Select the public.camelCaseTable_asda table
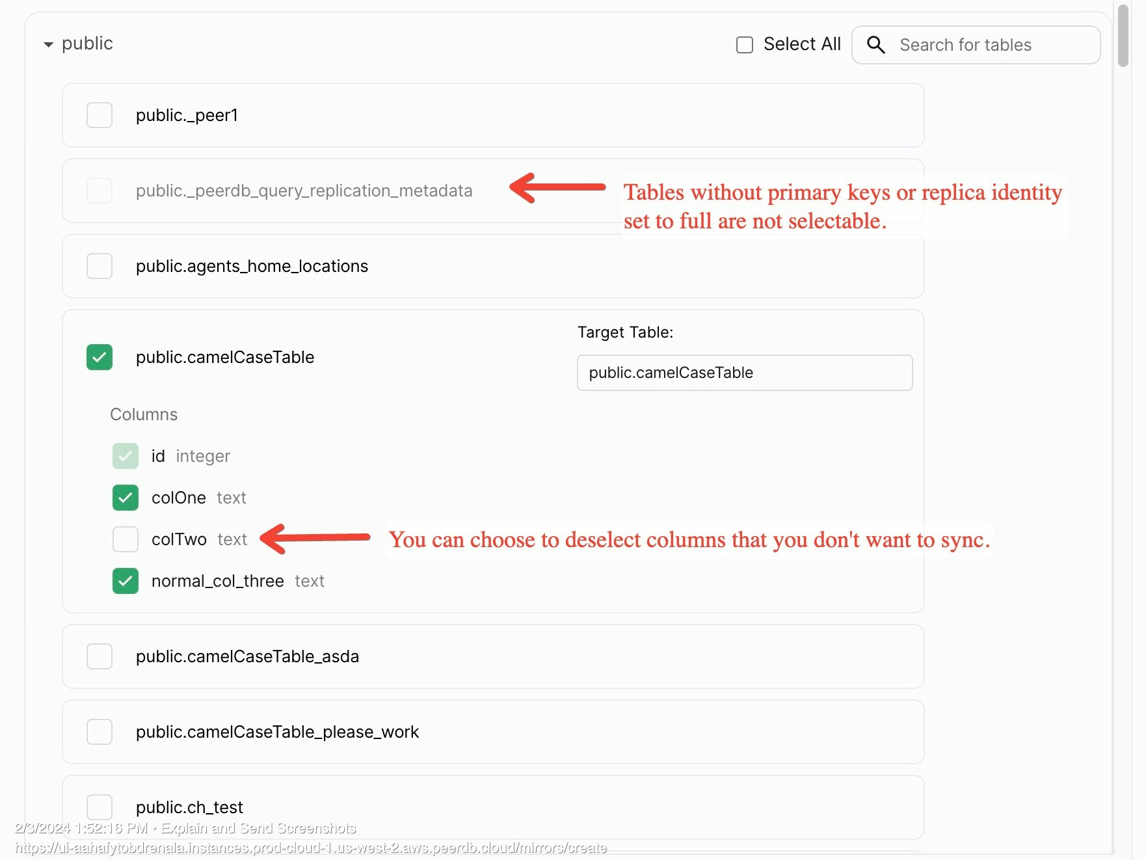Screen dimensions: 1146x860 (x=100, y=656)
